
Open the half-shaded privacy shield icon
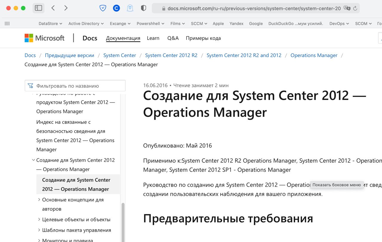pyautogui.click(x=144, y=8)
